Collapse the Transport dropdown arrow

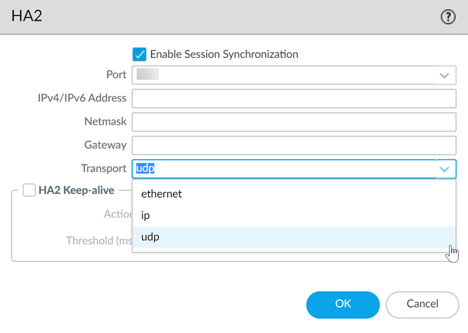click(x=445, y=169)
